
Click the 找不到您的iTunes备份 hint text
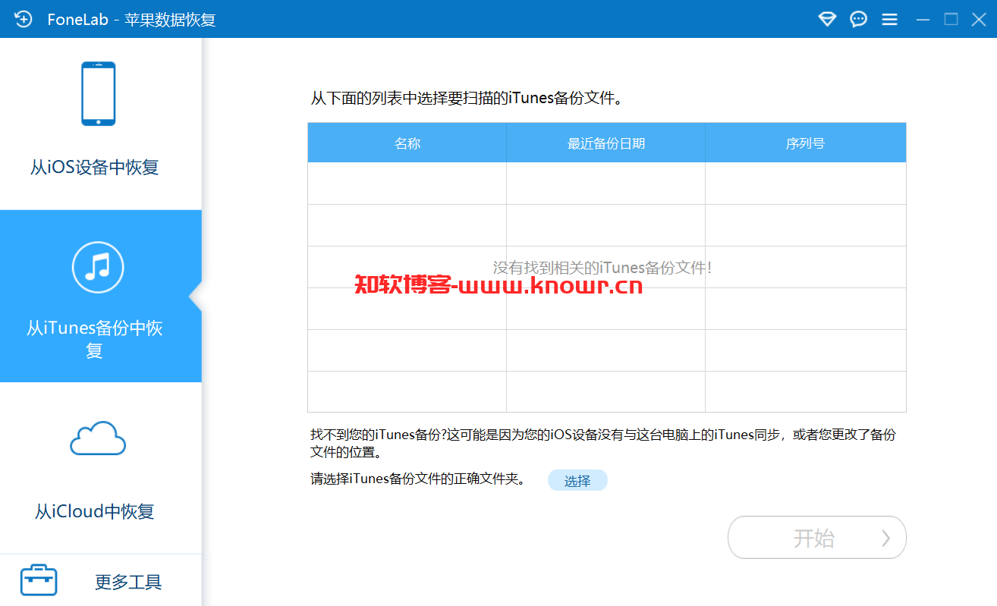point(603,444)
